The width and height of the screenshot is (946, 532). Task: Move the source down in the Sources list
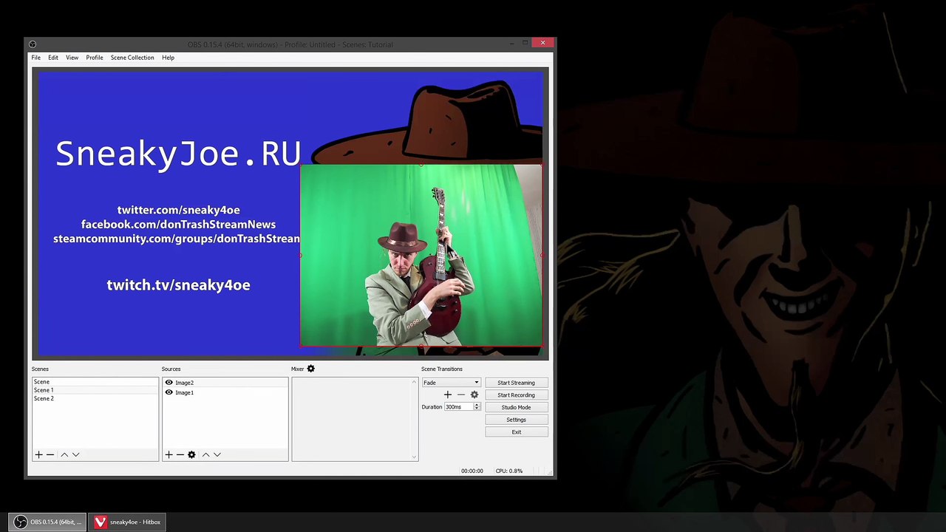click(x=217, y=454)
